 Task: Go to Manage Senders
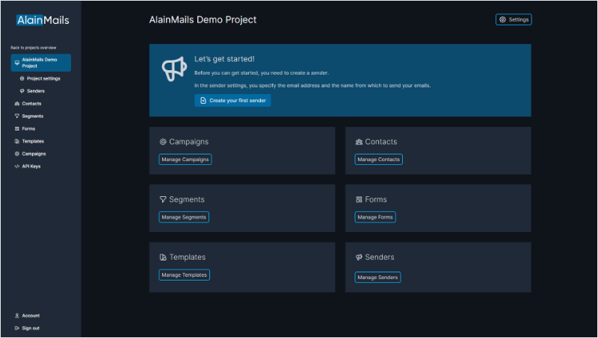377,278
